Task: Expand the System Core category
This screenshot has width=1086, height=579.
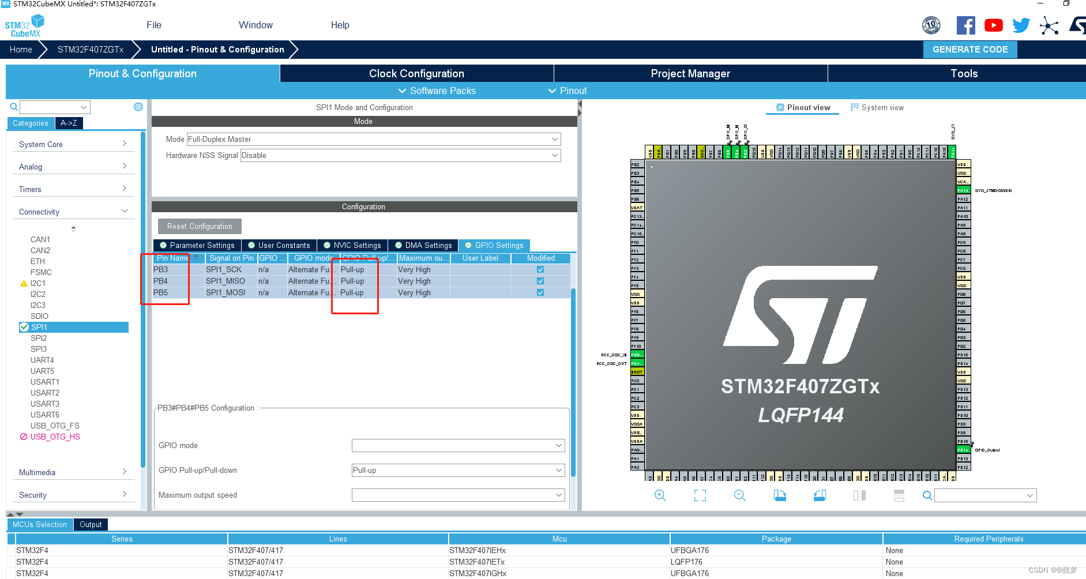Action: [x=73, y=144]
